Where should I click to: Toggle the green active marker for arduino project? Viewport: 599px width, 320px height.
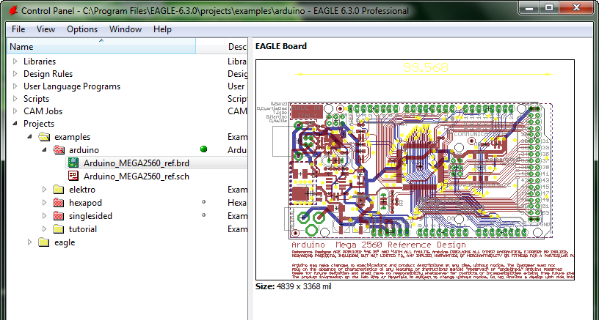tap(203, 149)
